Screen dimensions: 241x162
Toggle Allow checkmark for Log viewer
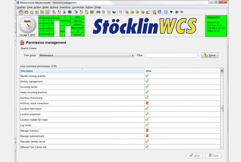coord(147,125)
